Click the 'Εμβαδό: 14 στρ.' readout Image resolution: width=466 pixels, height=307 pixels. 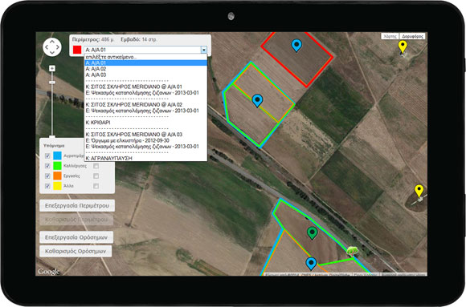[x=139, y=39]
